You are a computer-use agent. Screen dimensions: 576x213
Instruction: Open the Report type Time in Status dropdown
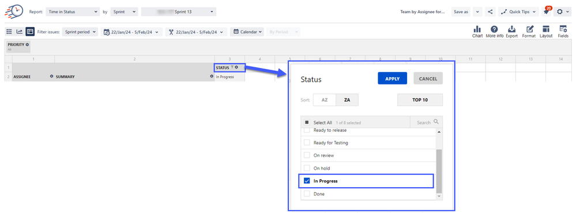pos(73,12)
